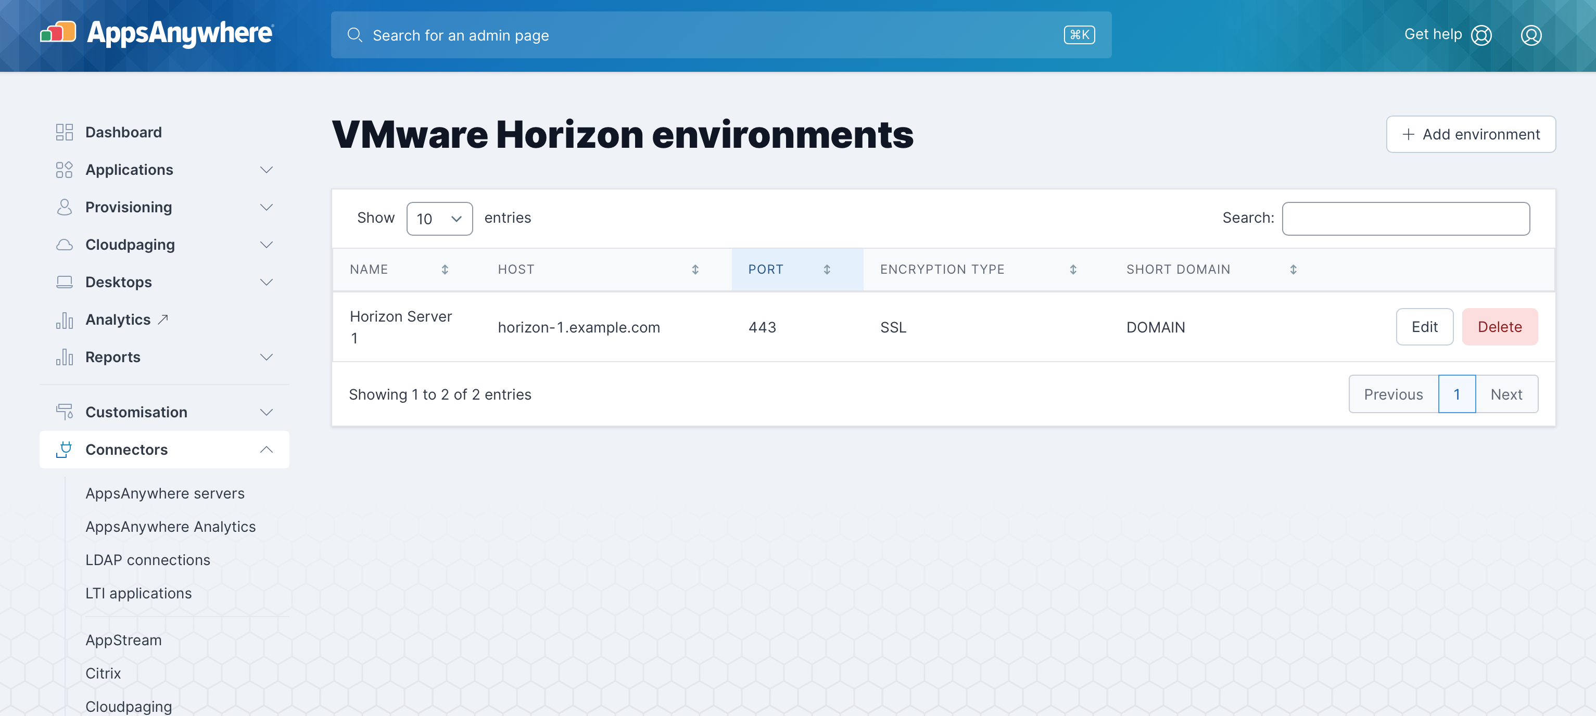Viewport: 1596px width, 716px height.
Task: Click the Get help lifebuoy icon
Action: [x=1481, y=35]
